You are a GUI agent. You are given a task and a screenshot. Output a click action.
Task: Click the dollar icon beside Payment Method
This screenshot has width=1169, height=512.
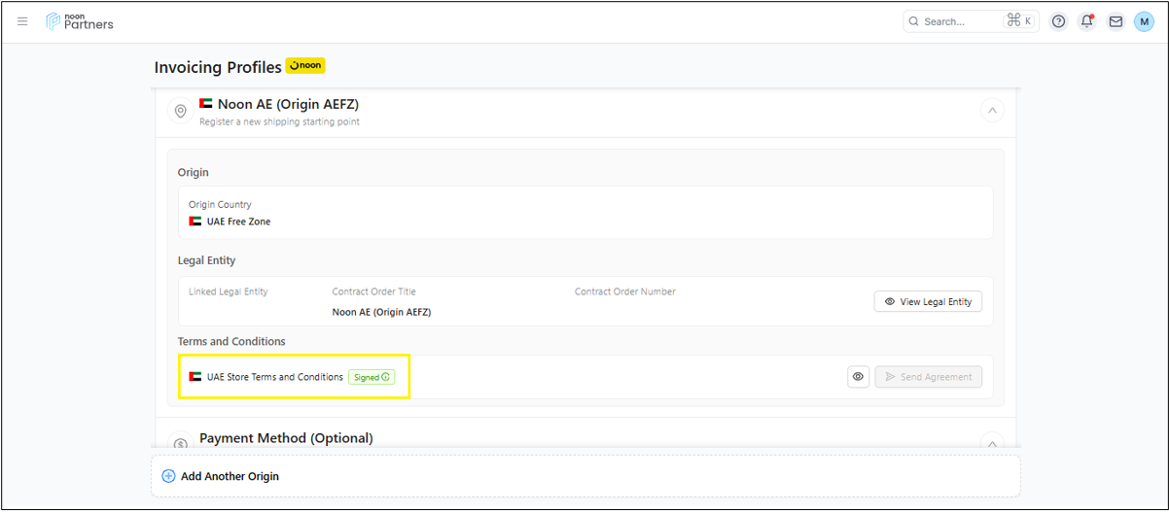(x=180, y=443)
